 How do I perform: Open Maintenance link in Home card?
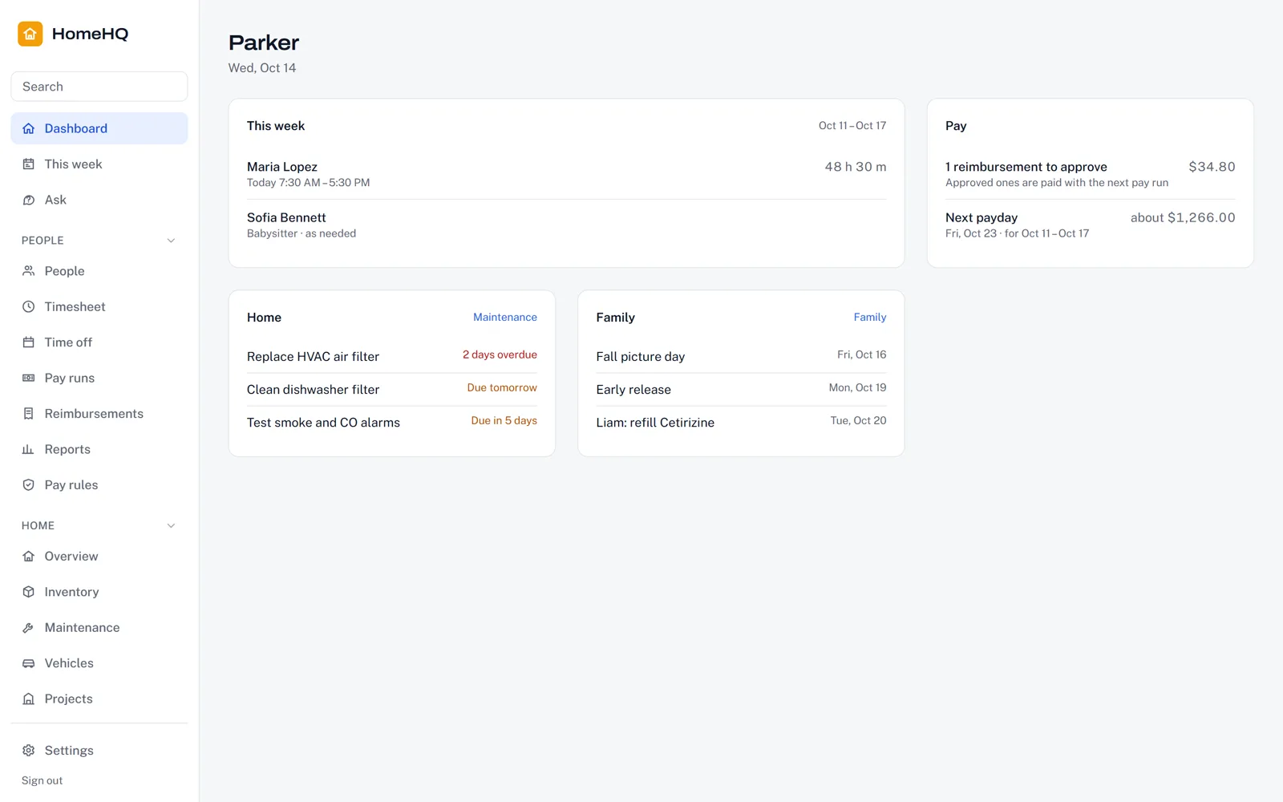pyautogui.click(x=505, y=318)
